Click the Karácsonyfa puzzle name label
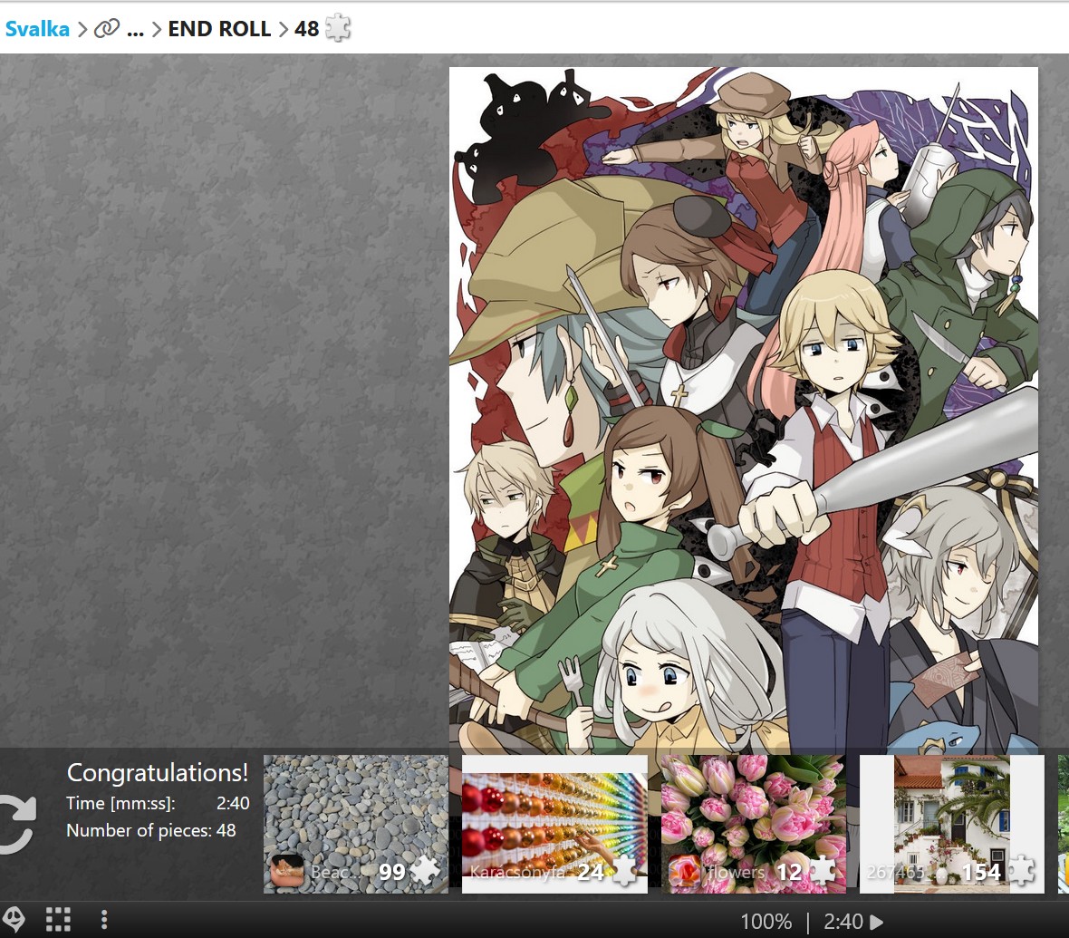This screenshot has width=1069, height=938. [518, 872]
